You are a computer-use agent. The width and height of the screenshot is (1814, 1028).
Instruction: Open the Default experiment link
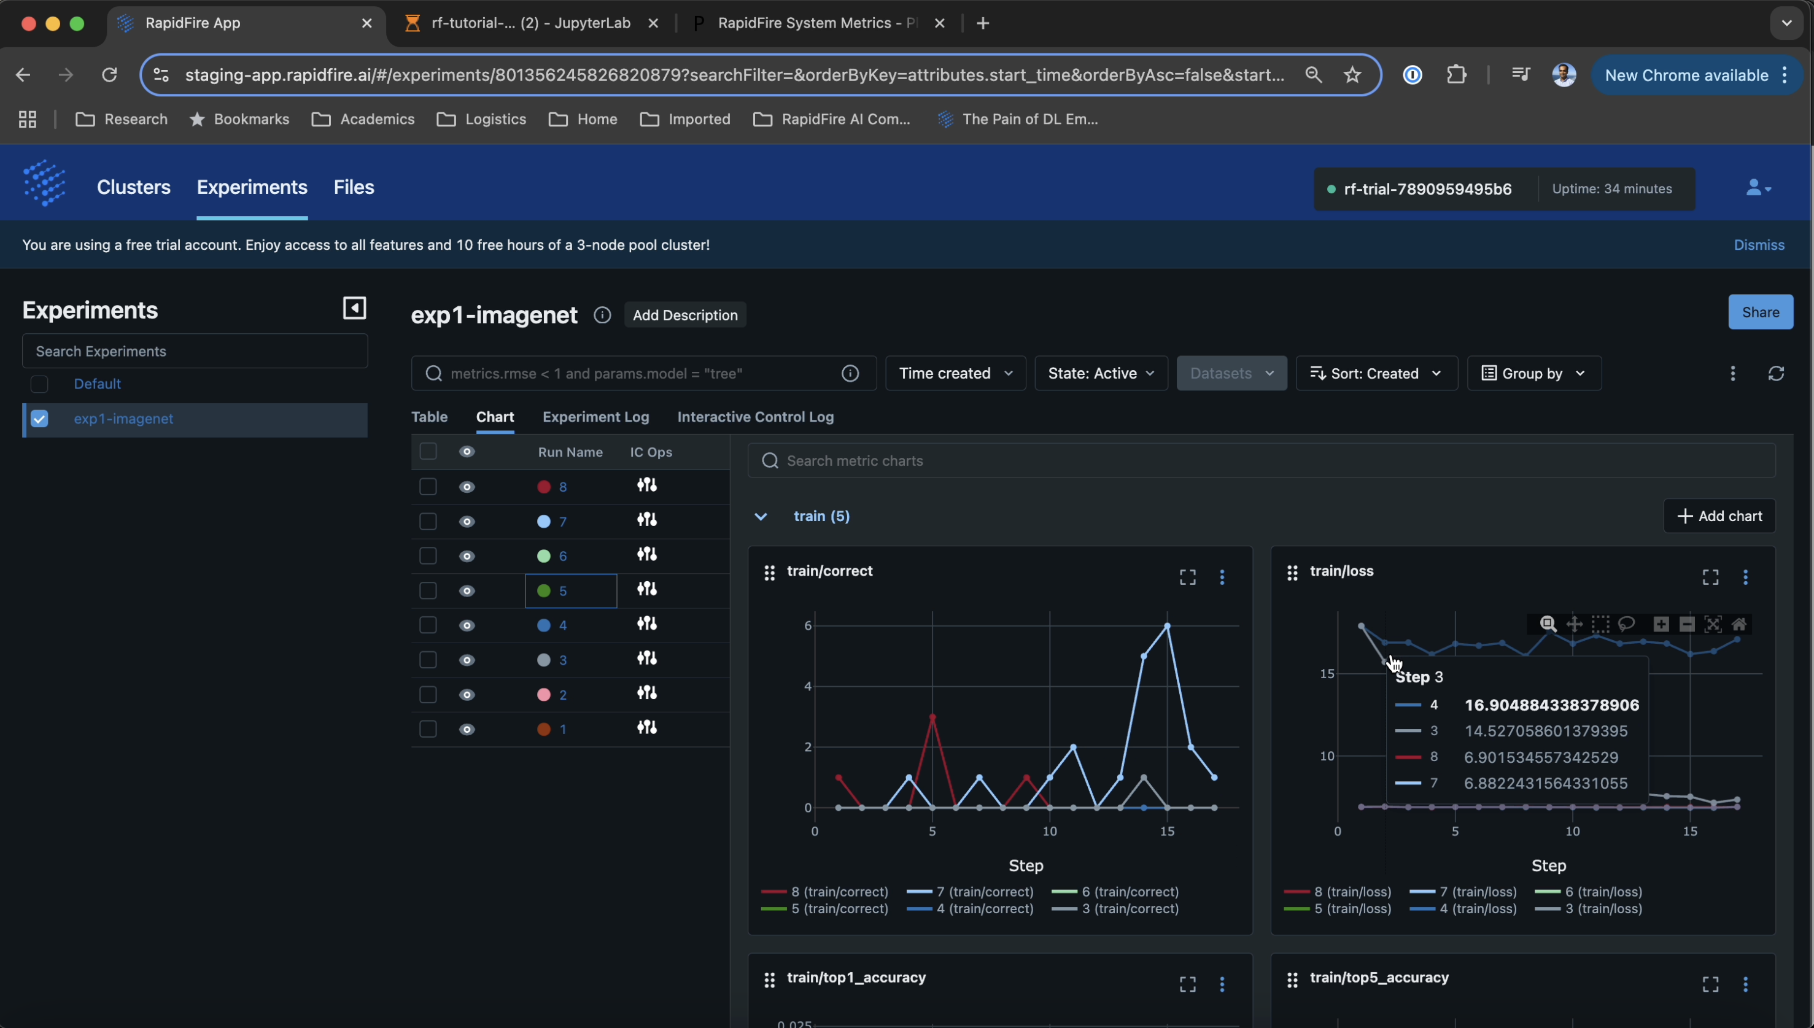tap(98, 384)
